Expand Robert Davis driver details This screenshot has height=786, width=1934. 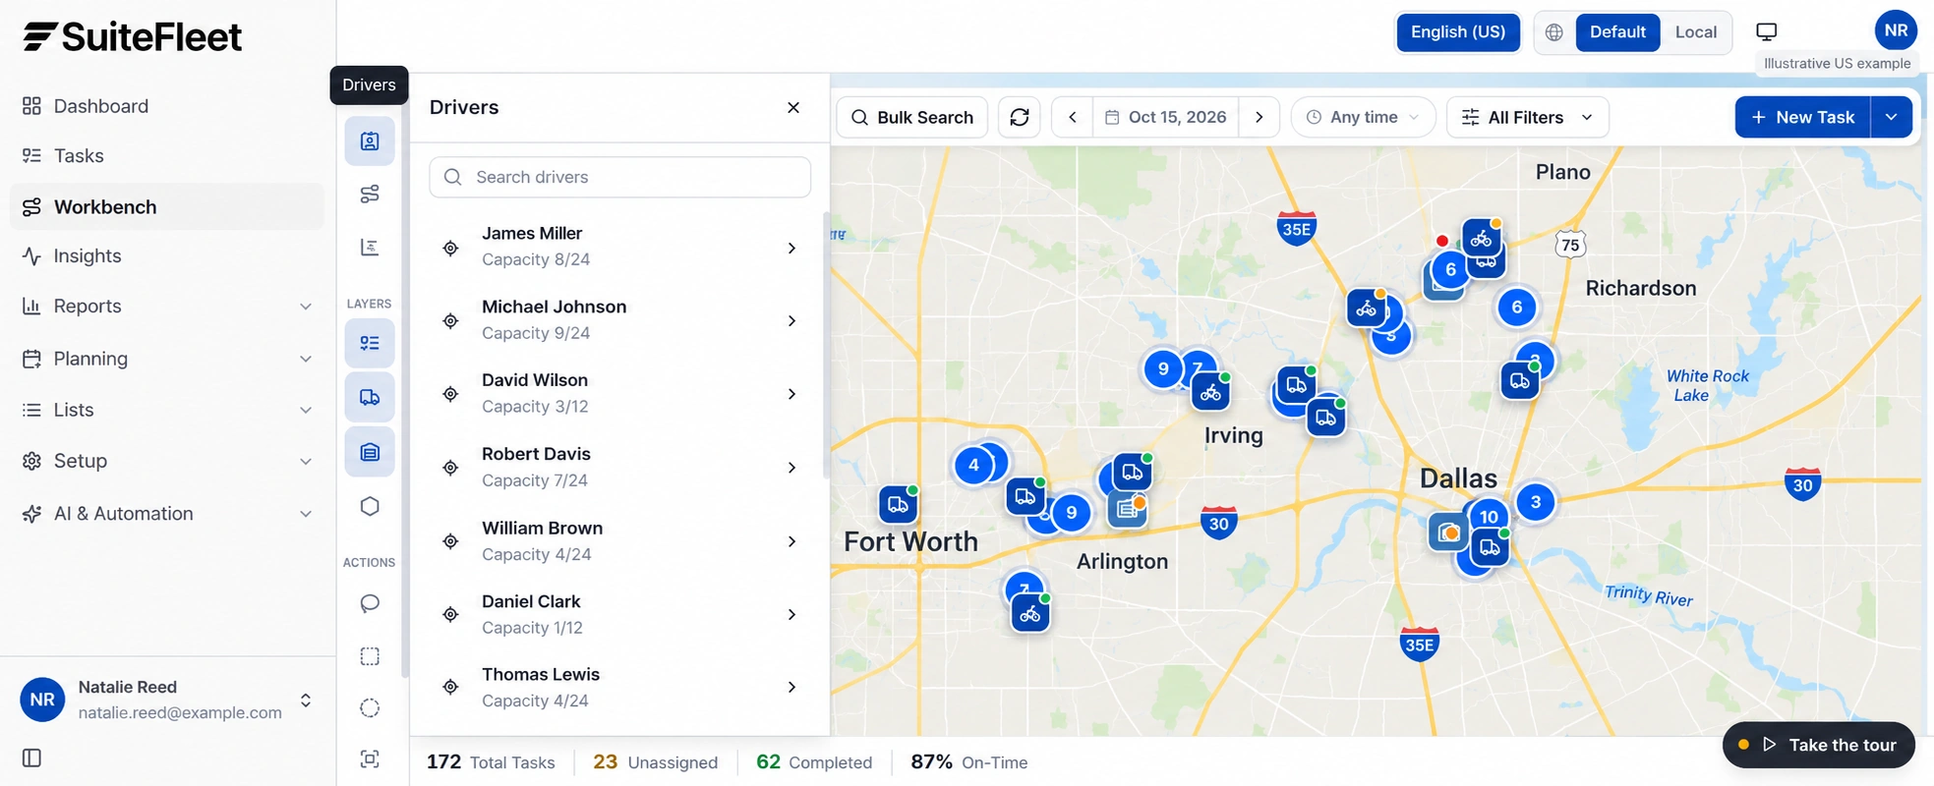pos(791,468)
